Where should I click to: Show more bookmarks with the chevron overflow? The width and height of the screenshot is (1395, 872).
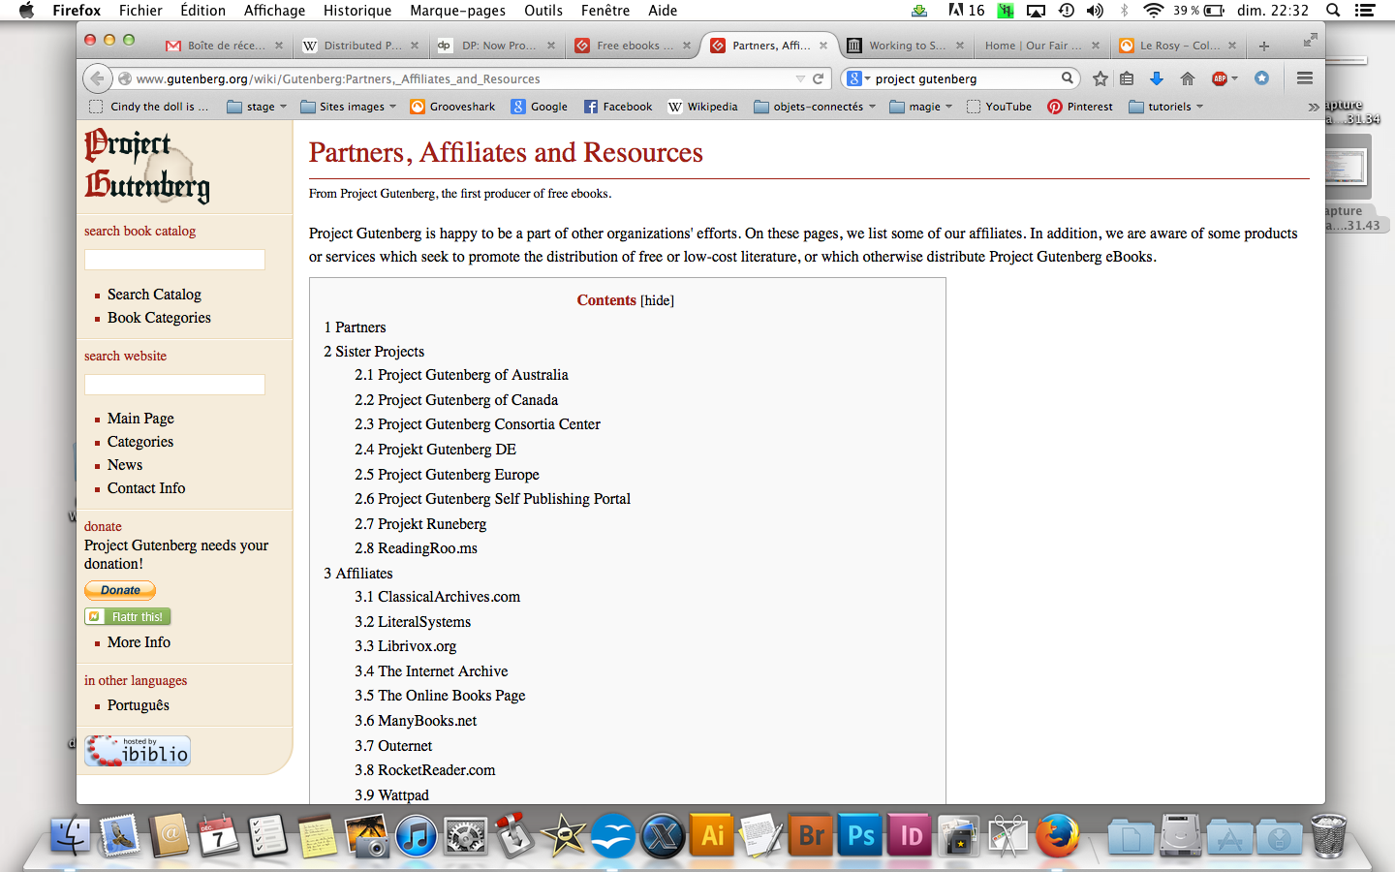click(x=1313, y=107)
